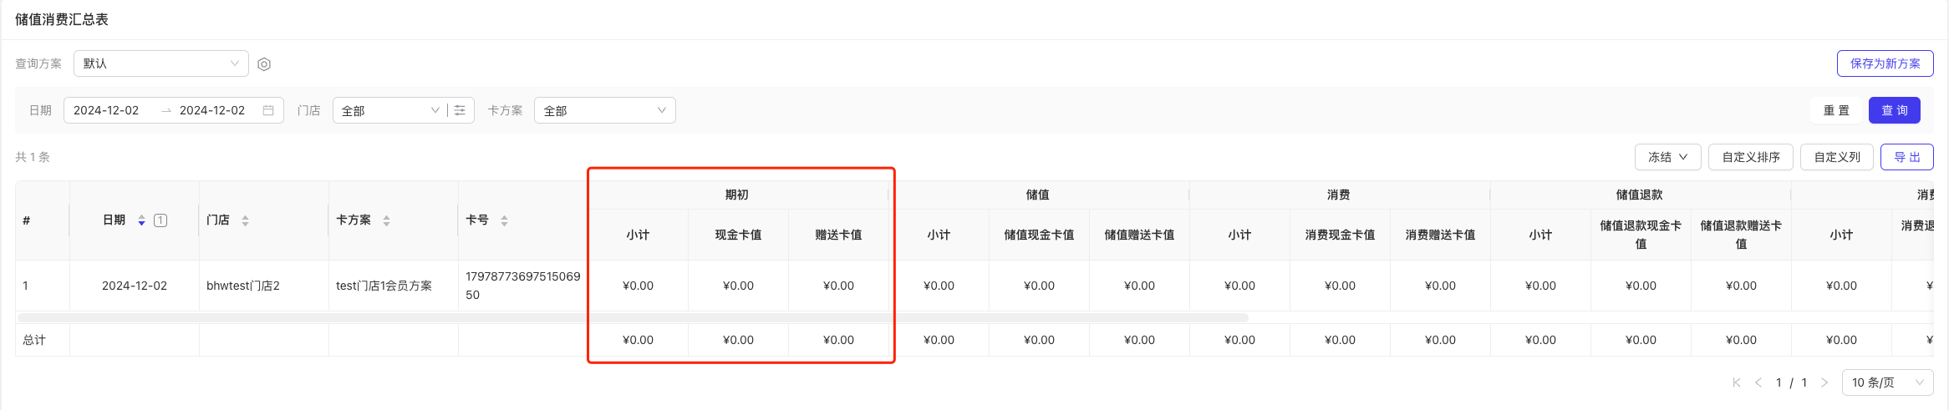Sort by 门店 column arrows
1949x410 pixels.
[245, 220]
